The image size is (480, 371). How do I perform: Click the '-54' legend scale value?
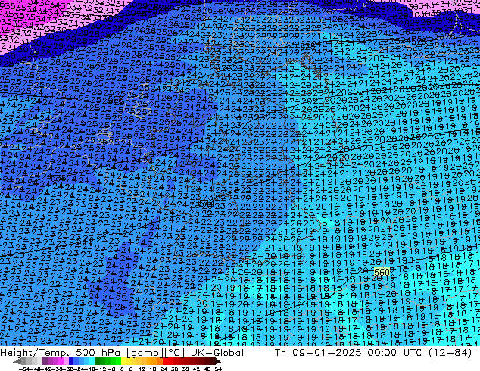[24, 369]
